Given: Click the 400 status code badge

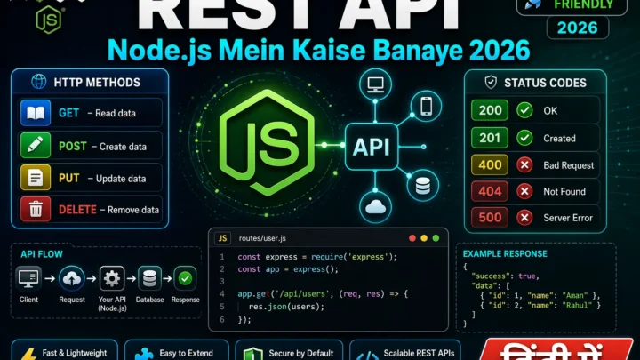Looking at the screenshot, I should click(x=490, y=165).
